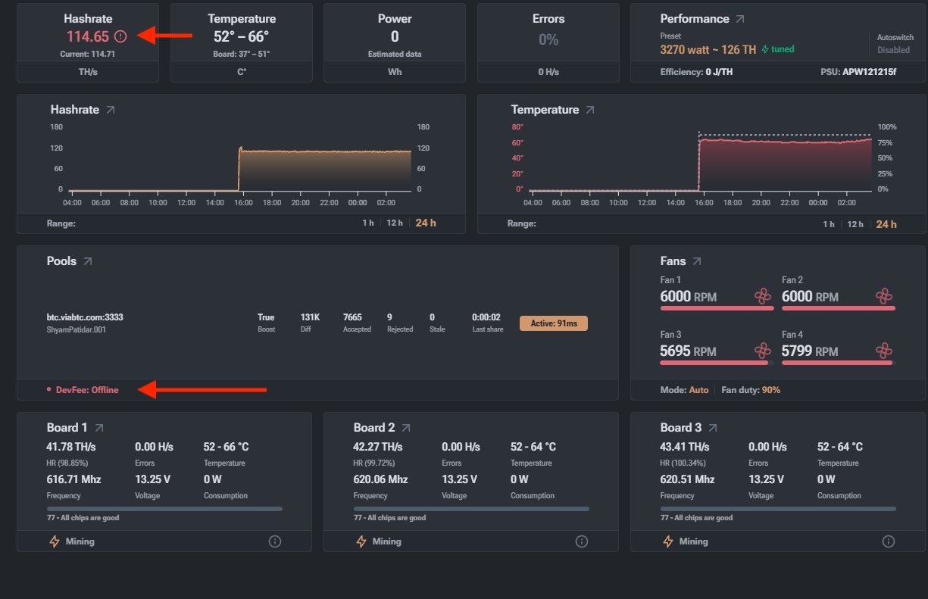Viewport: 928px width, 599px height.
Task: Click the Fan 3 RPM progress bar
Action: 714,363
